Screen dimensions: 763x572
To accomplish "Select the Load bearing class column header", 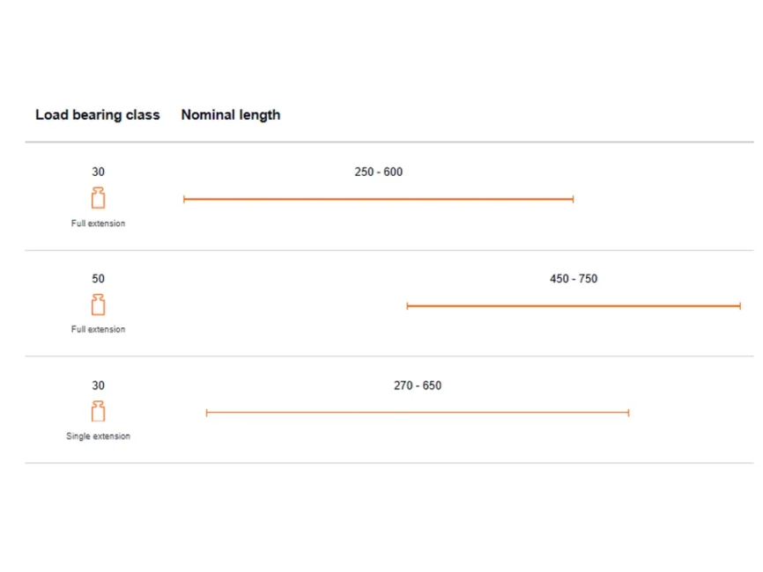I will click(x=98, y=114).
